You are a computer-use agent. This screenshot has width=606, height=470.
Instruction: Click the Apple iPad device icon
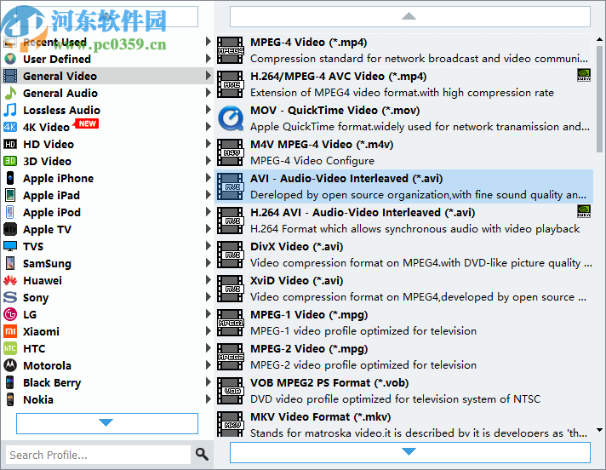point(10,195)
